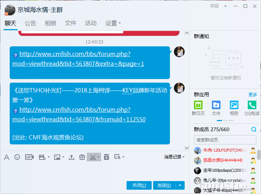This screenshot has width=261, height=194.
Task: Click the scroll-up arrow of chat area
Action: (x=187, y=33)
